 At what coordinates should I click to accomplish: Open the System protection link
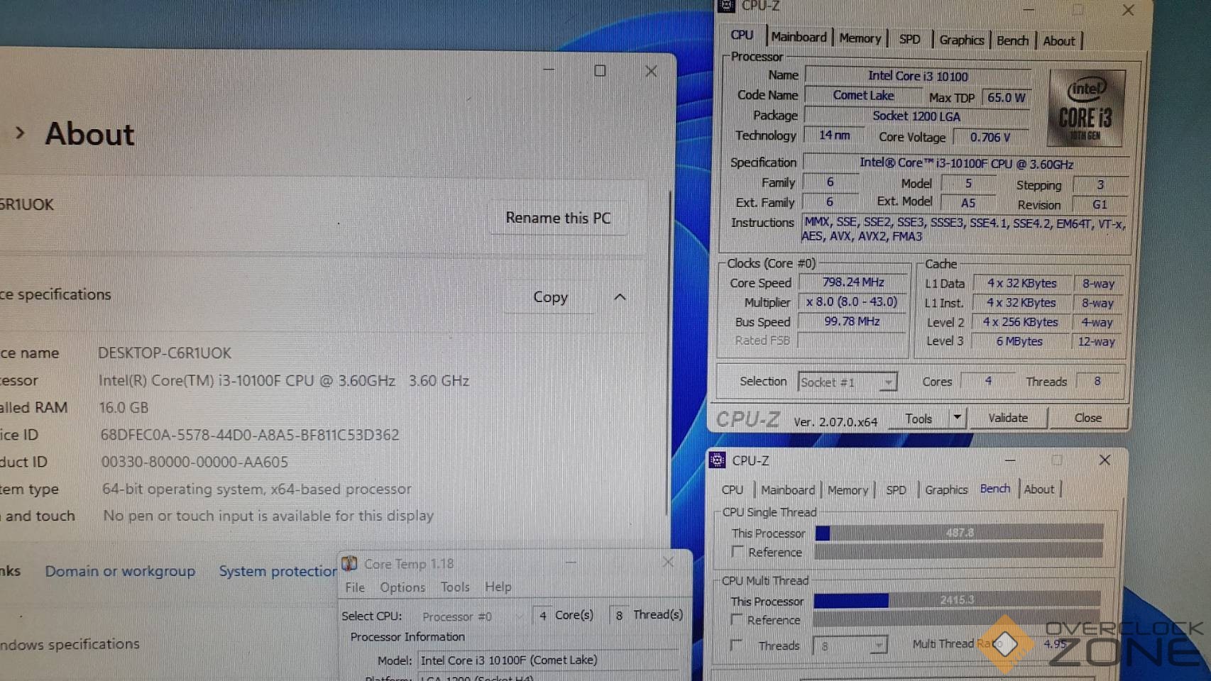[278, 571]
